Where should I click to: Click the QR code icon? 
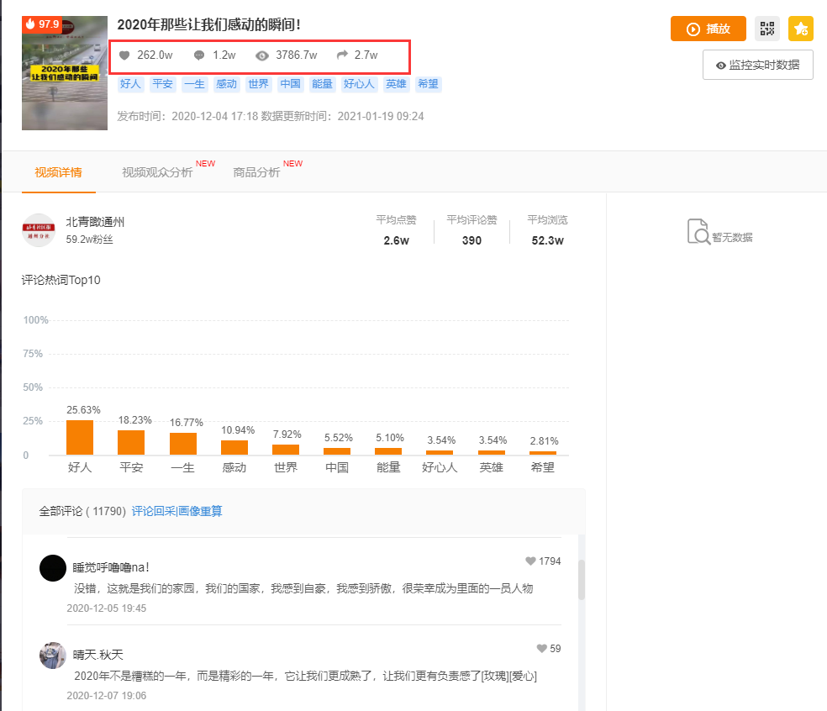tap(766, 29)
